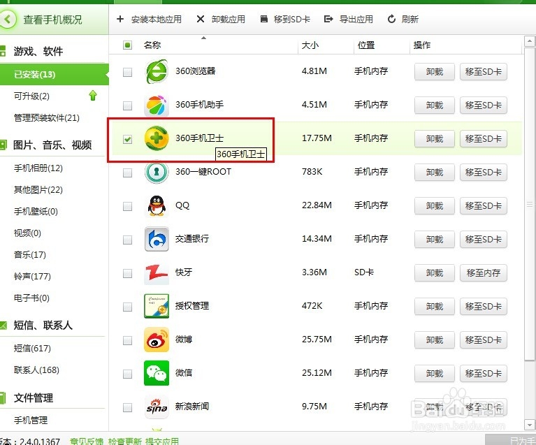Viewport: 536px width, 445px height.
Task: Move 360手机助手 to SD card
Action: point(484,105)
